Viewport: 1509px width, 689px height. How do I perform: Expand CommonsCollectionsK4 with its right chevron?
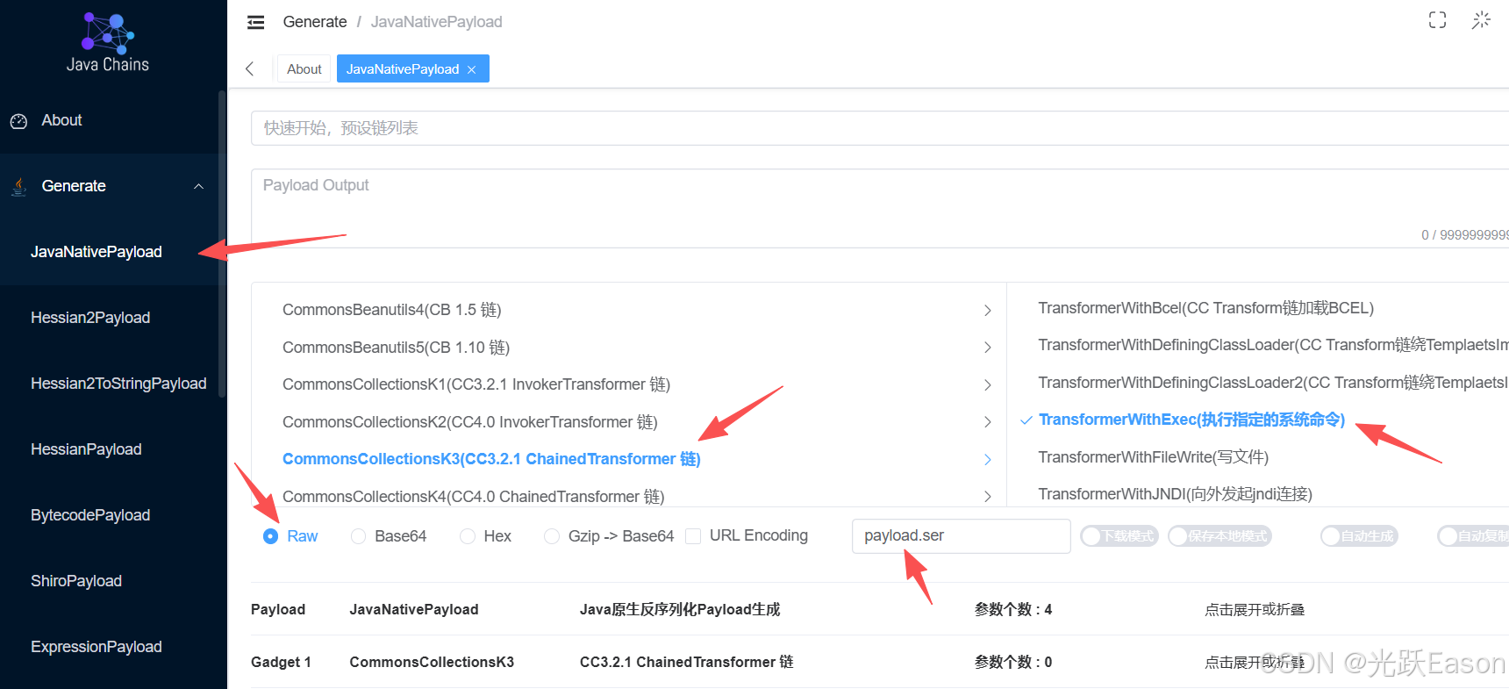coord(987,497)
